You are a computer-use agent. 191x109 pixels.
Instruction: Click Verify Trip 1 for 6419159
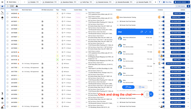click(x=178, y=59)
